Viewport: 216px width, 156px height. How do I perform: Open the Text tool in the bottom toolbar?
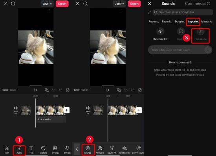(x=31, y=150)
